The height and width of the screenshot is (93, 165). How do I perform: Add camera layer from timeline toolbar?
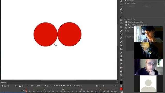16,86
